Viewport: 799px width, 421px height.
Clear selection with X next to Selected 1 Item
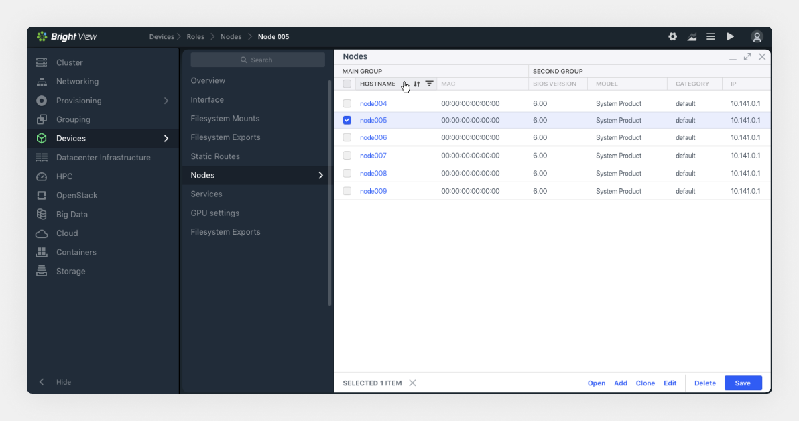(x=413, y=383)
